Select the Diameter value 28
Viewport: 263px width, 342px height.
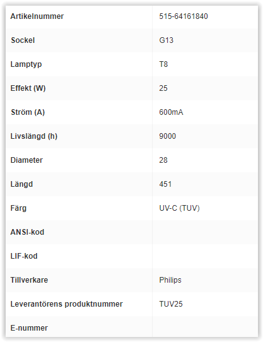click(x=163, y=160)
